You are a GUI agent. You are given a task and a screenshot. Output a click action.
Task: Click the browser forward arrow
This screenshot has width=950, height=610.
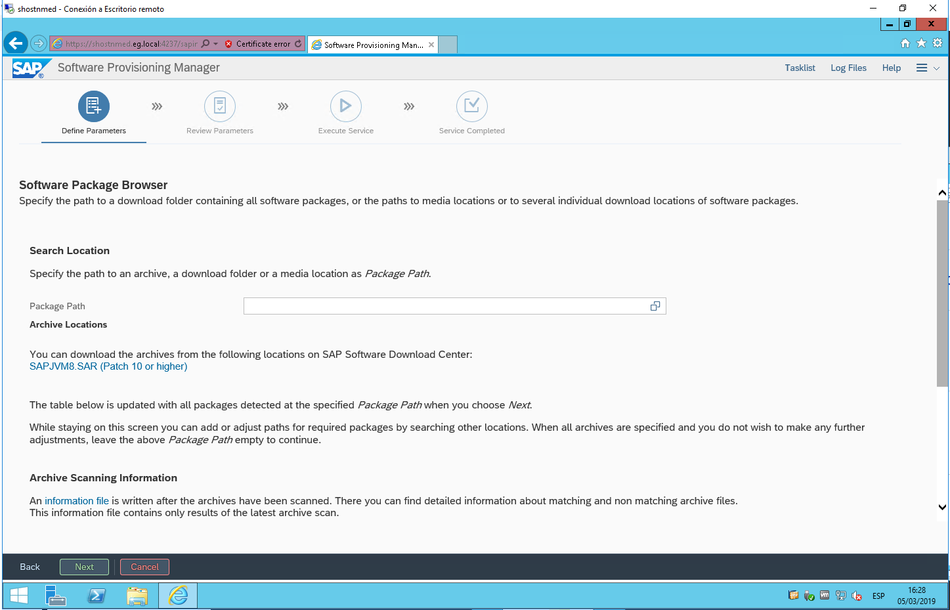click(x=39, y=44)
